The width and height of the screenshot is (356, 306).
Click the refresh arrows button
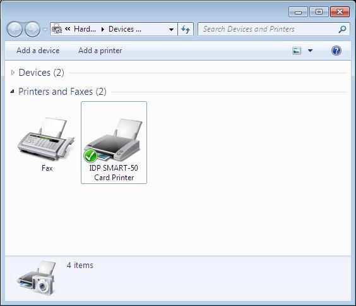coord(186,29)
